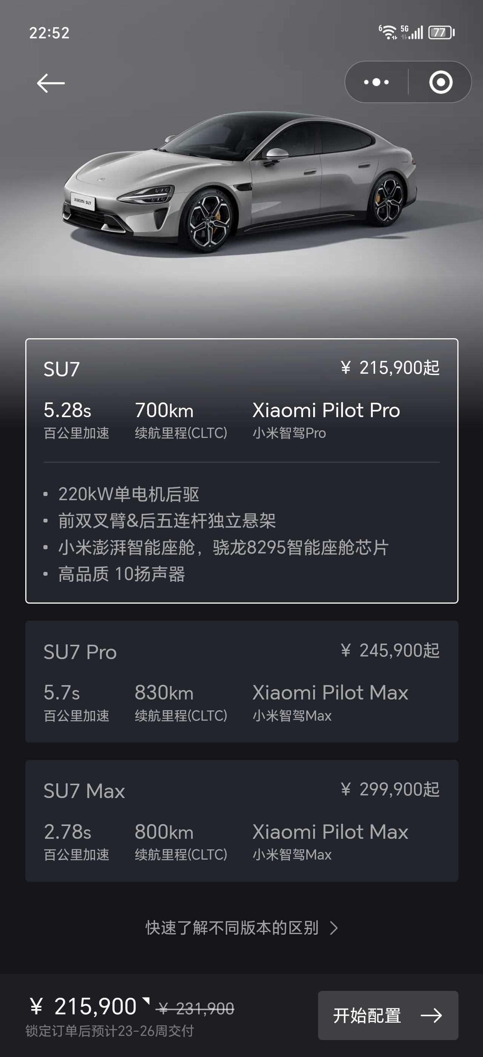Image resolution: width=483 pixels, height=1057 pixels.
Task: Tap the 开始配置 button
Action: click(388, 1015)
